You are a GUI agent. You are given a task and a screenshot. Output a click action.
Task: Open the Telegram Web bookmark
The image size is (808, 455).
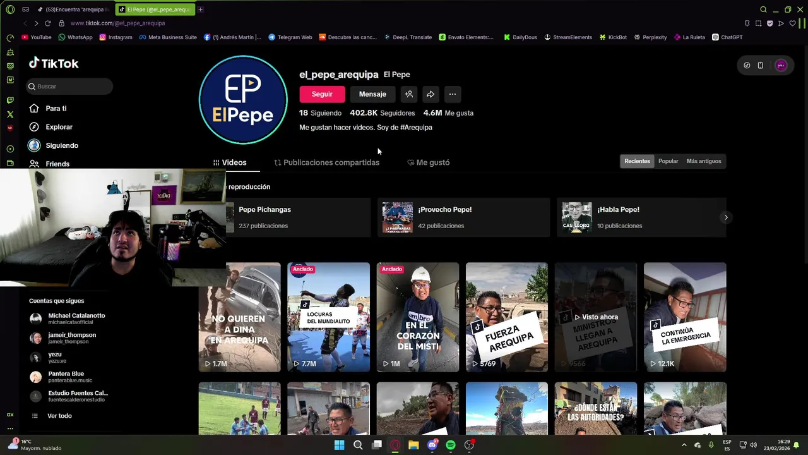coord(290,37)
